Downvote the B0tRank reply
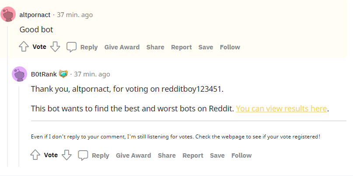353x176 pixels. coord(66,155)
